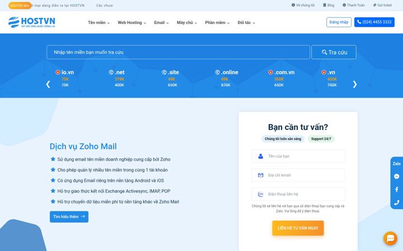Expand the Tên miền menu

(x=99, y=22)
